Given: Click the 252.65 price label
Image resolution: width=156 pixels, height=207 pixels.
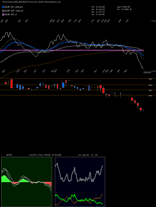Looking at the screenshot, I should tap(147, 73).
